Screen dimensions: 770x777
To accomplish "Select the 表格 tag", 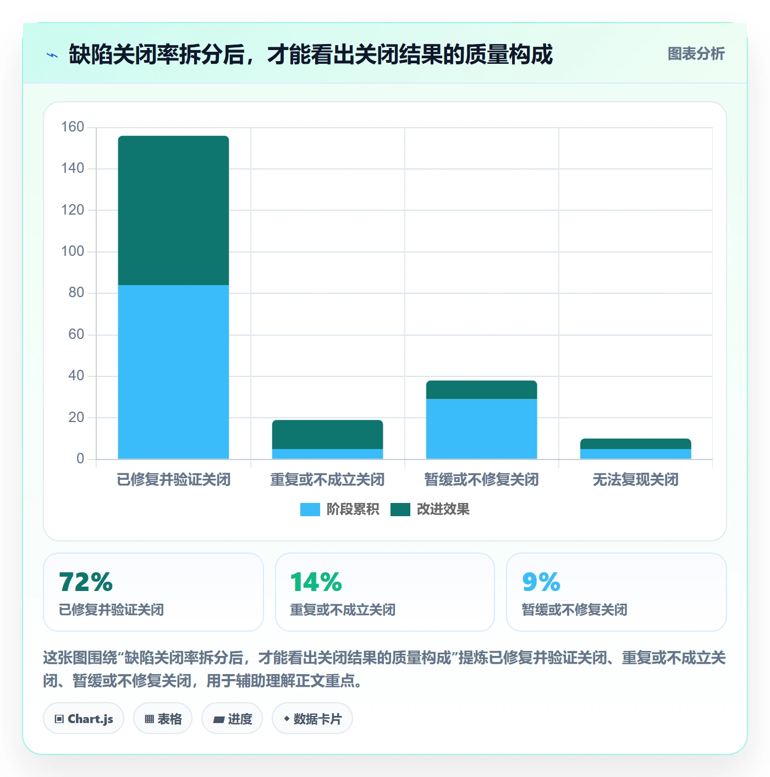I will coord(163,719).
